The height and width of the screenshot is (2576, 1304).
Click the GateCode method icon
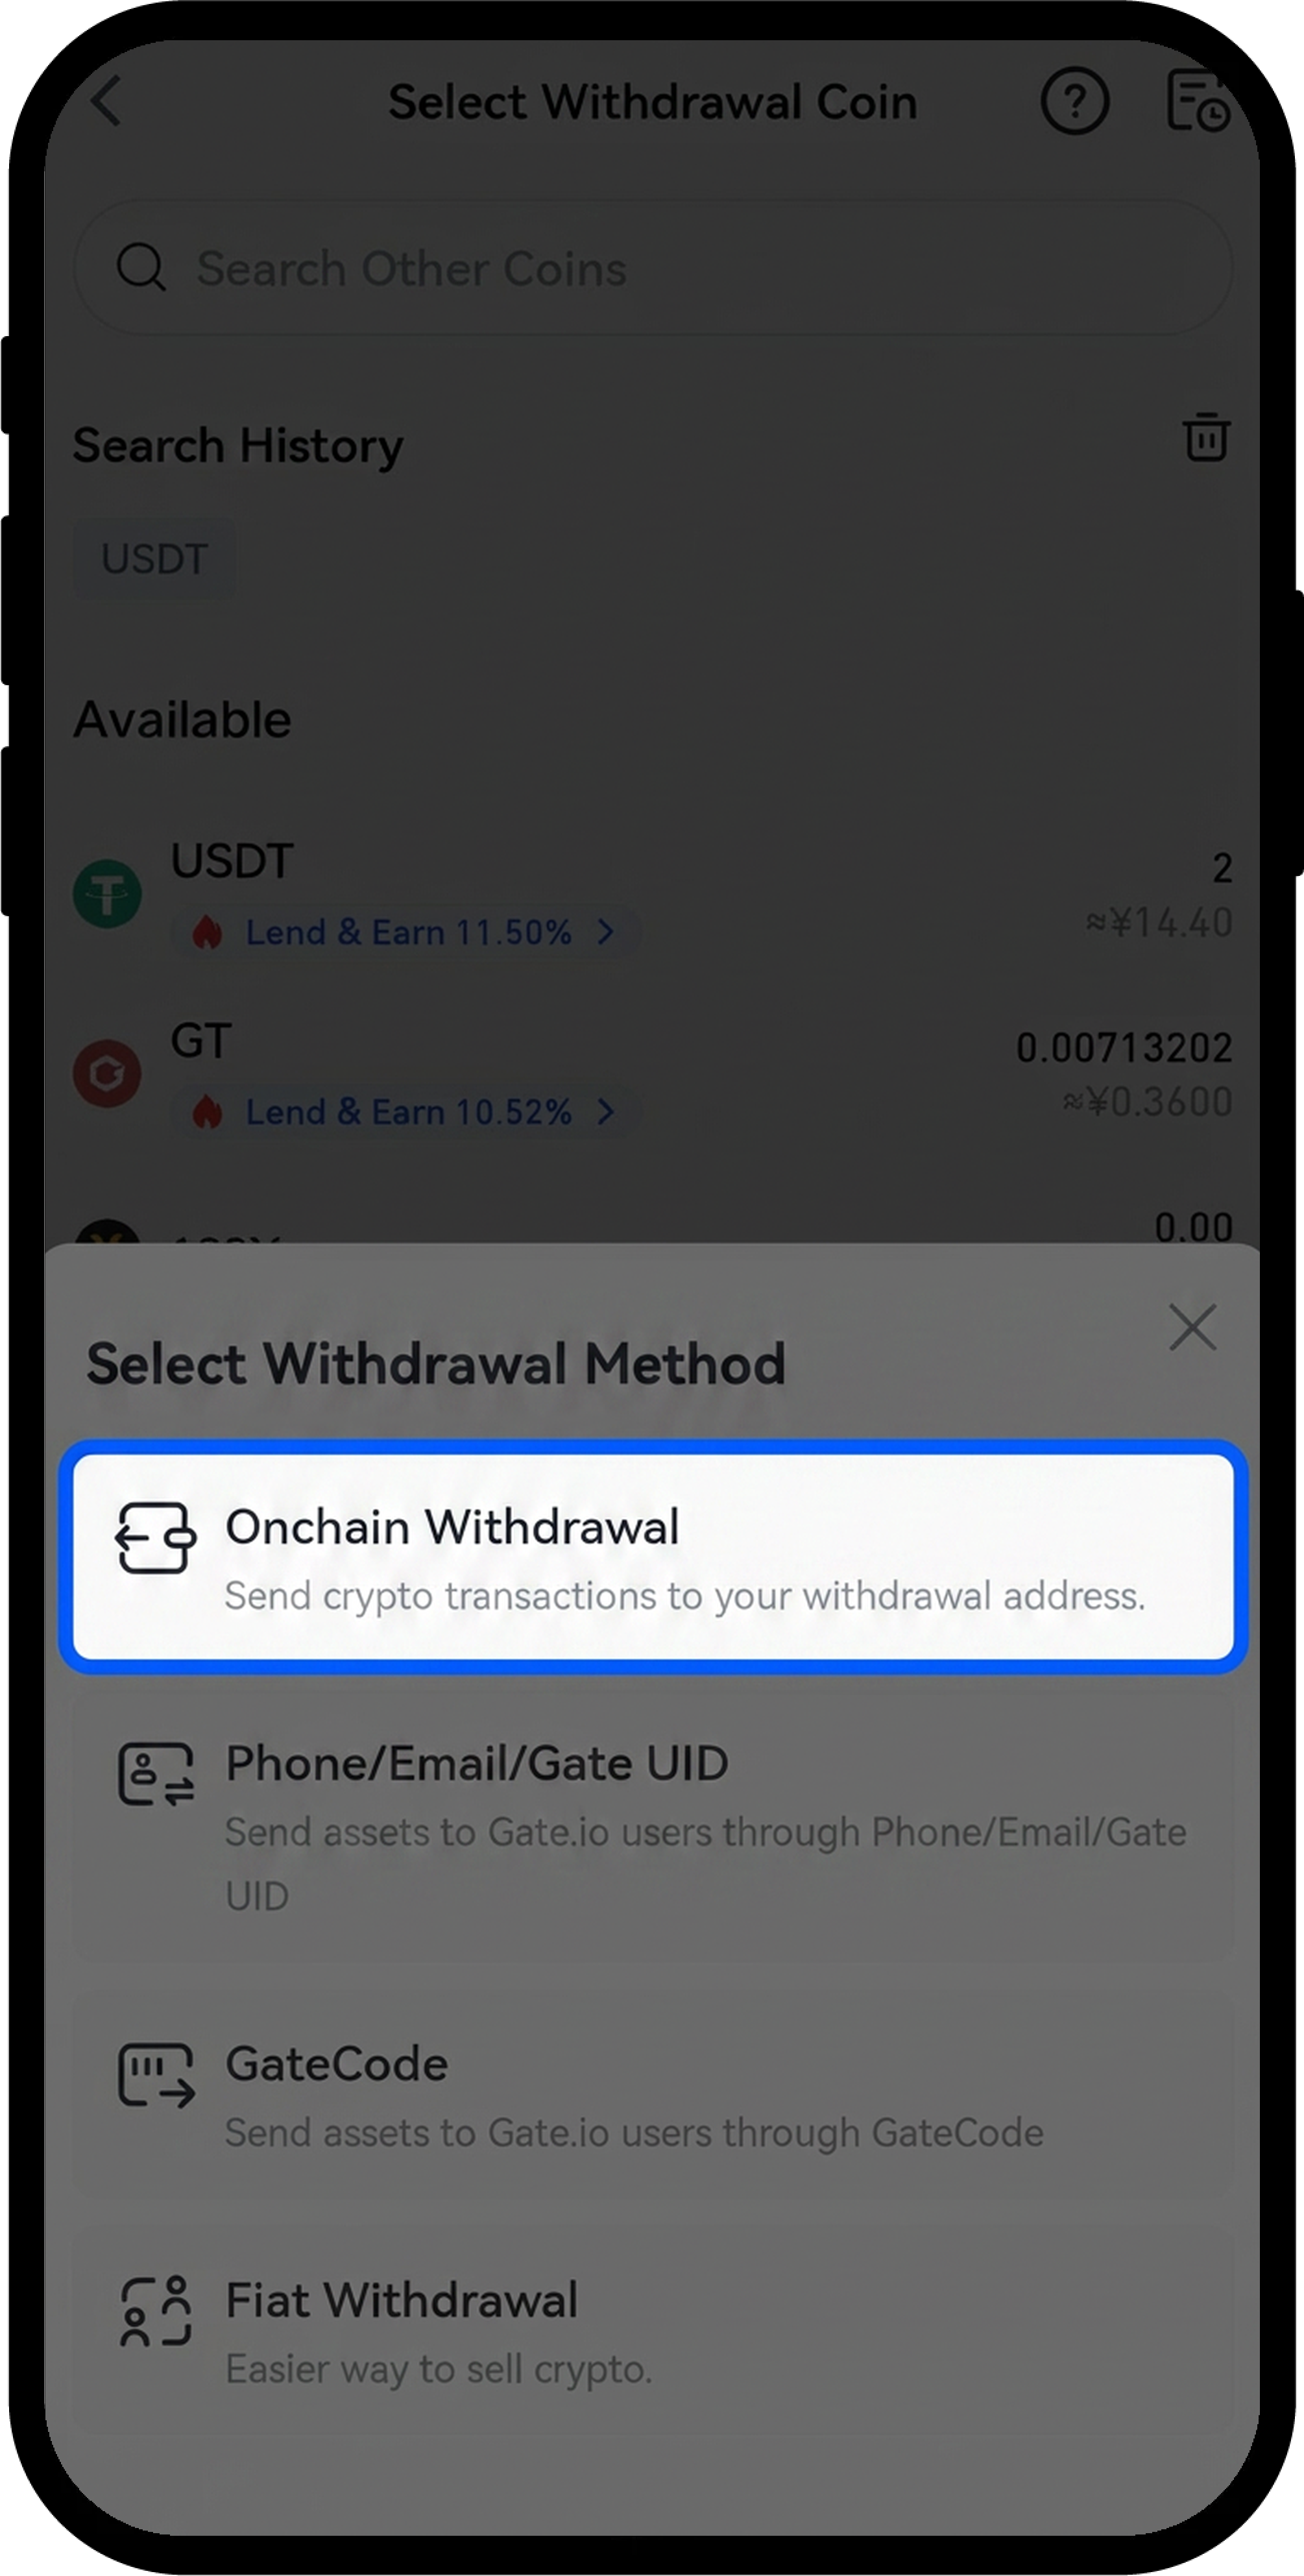click(x=156, y=2076)
